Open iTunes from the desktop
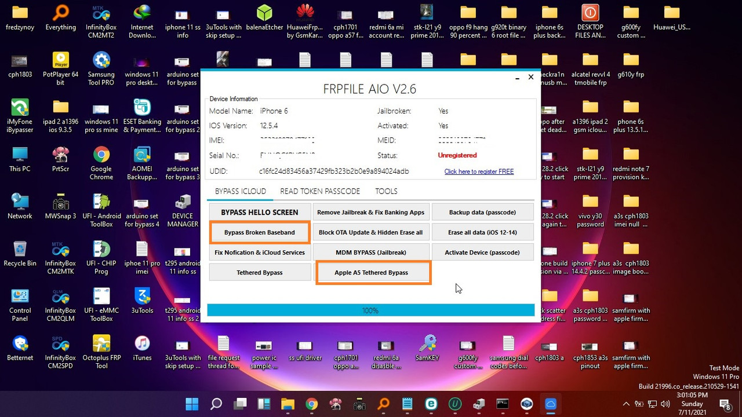The image size is (742, 417). 141,346
